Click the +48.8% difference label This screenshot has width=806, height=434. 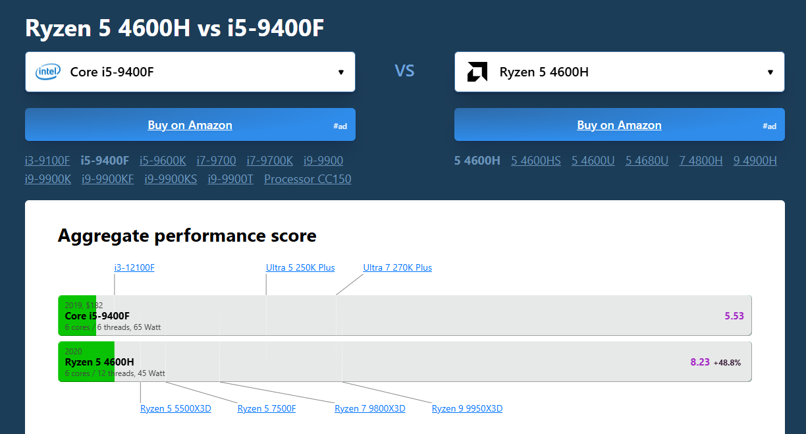[727, 362]
